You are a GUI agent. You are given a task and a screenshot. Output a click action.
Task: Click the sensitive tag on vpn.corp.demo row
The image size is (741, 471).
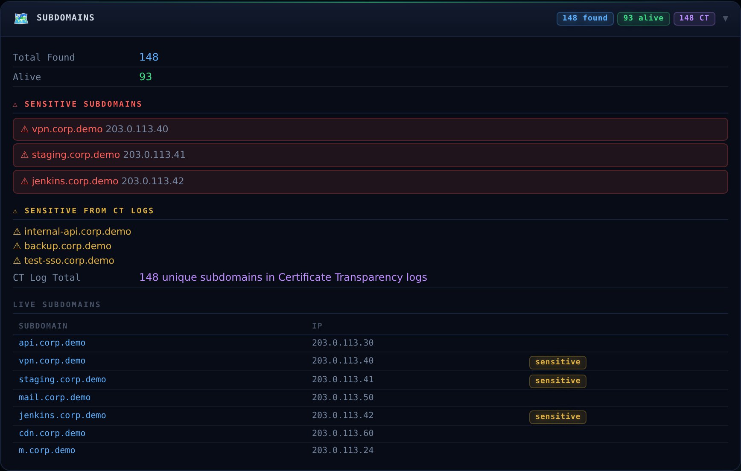pyautogui.click(x=558, y=362)
